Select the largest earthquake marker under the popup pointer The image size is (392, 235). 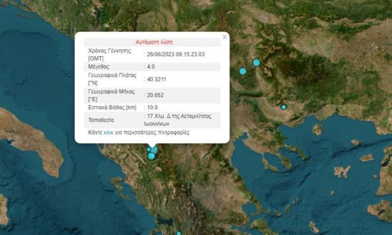tap(154, 150)
